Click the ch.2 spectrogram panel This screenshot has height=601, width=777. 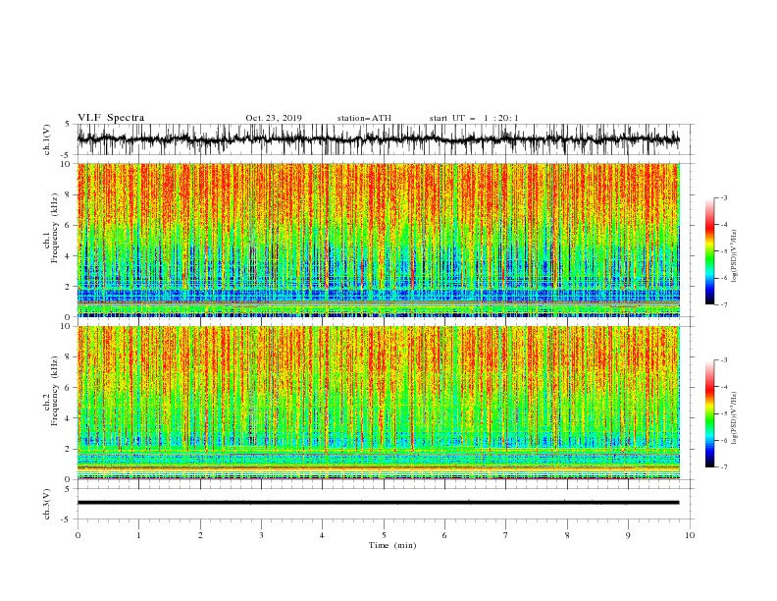pos(378,403)
